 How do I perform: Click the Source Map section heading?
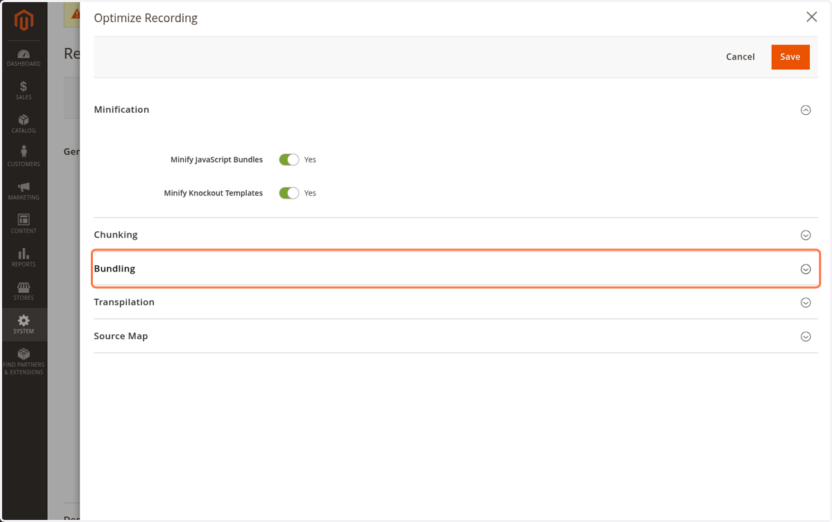121,336
